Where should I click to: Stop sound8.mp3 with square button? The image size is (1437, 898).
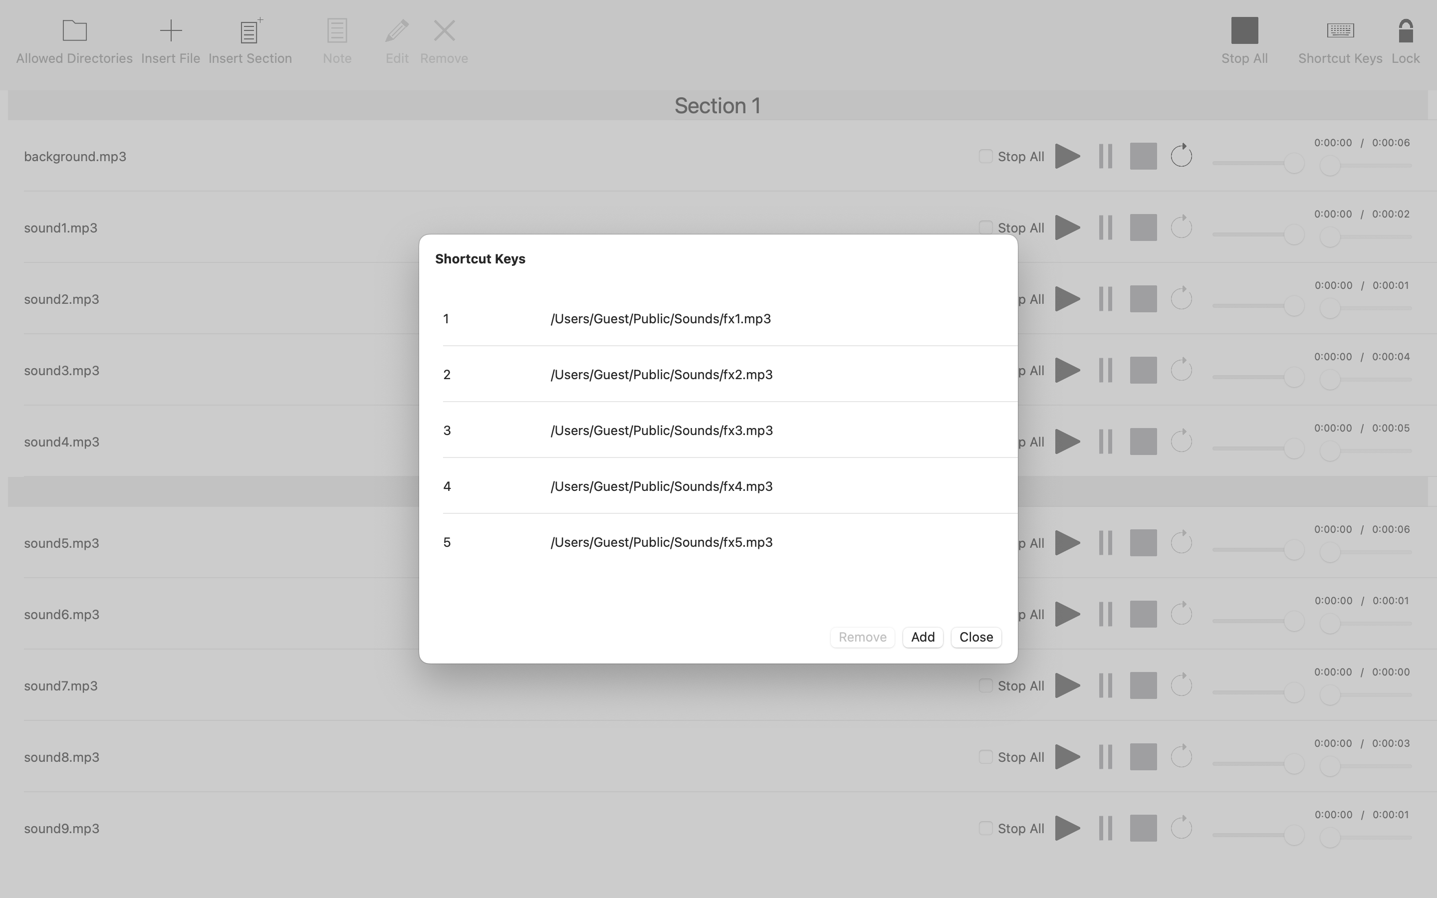[1143, 757]
